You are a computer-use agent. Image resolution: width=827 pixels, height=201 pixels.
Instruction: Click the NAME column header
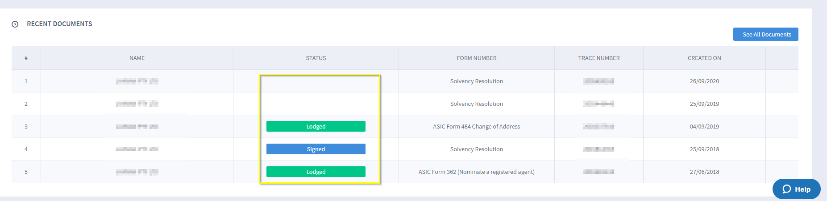click(x=137, y=58)
